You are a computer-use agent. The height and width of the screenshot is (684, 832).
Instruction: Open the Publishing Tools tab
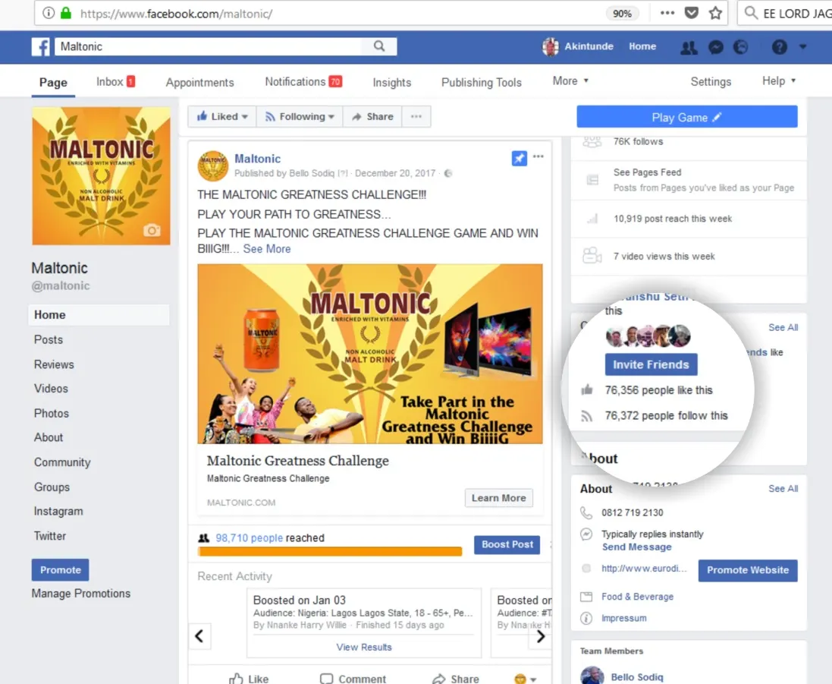pos(482,82)
